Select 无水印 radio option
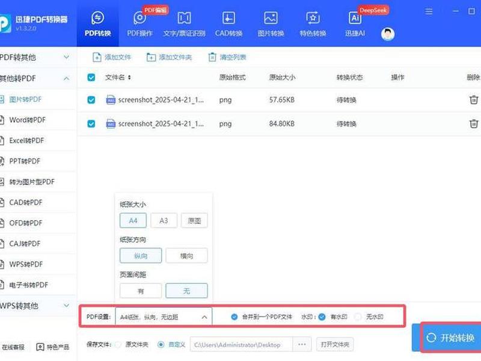 pyautogui.click(x=358, y=317)
